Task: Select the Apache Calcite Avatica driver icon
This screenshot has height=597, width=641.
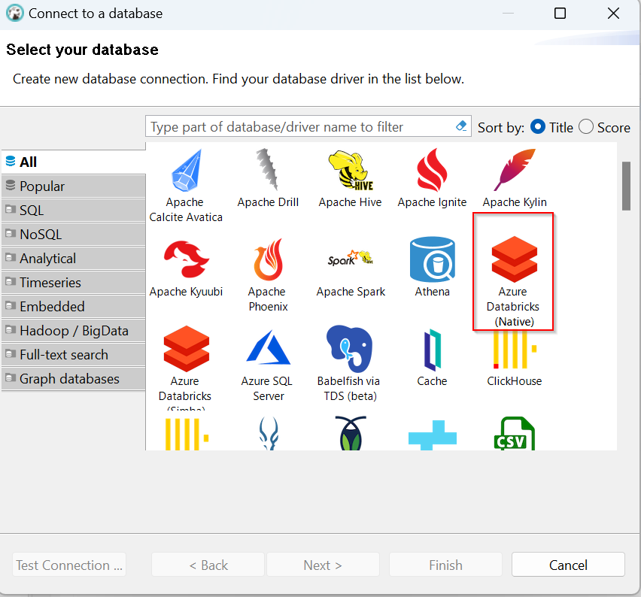Action: (186, 170)
